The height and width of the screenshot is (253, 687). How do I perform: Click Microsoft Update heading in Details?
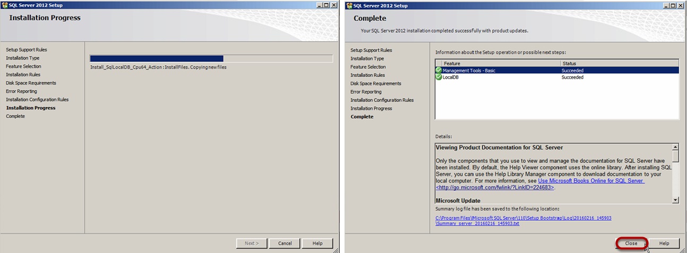coord(458,200)
